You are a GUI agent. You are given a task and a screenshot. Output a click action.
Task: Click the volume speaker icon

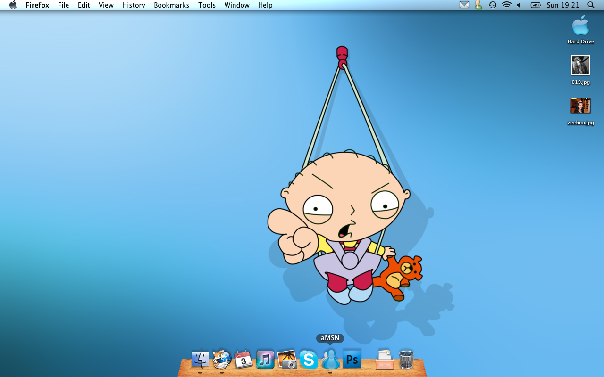(x=519, y=5)
